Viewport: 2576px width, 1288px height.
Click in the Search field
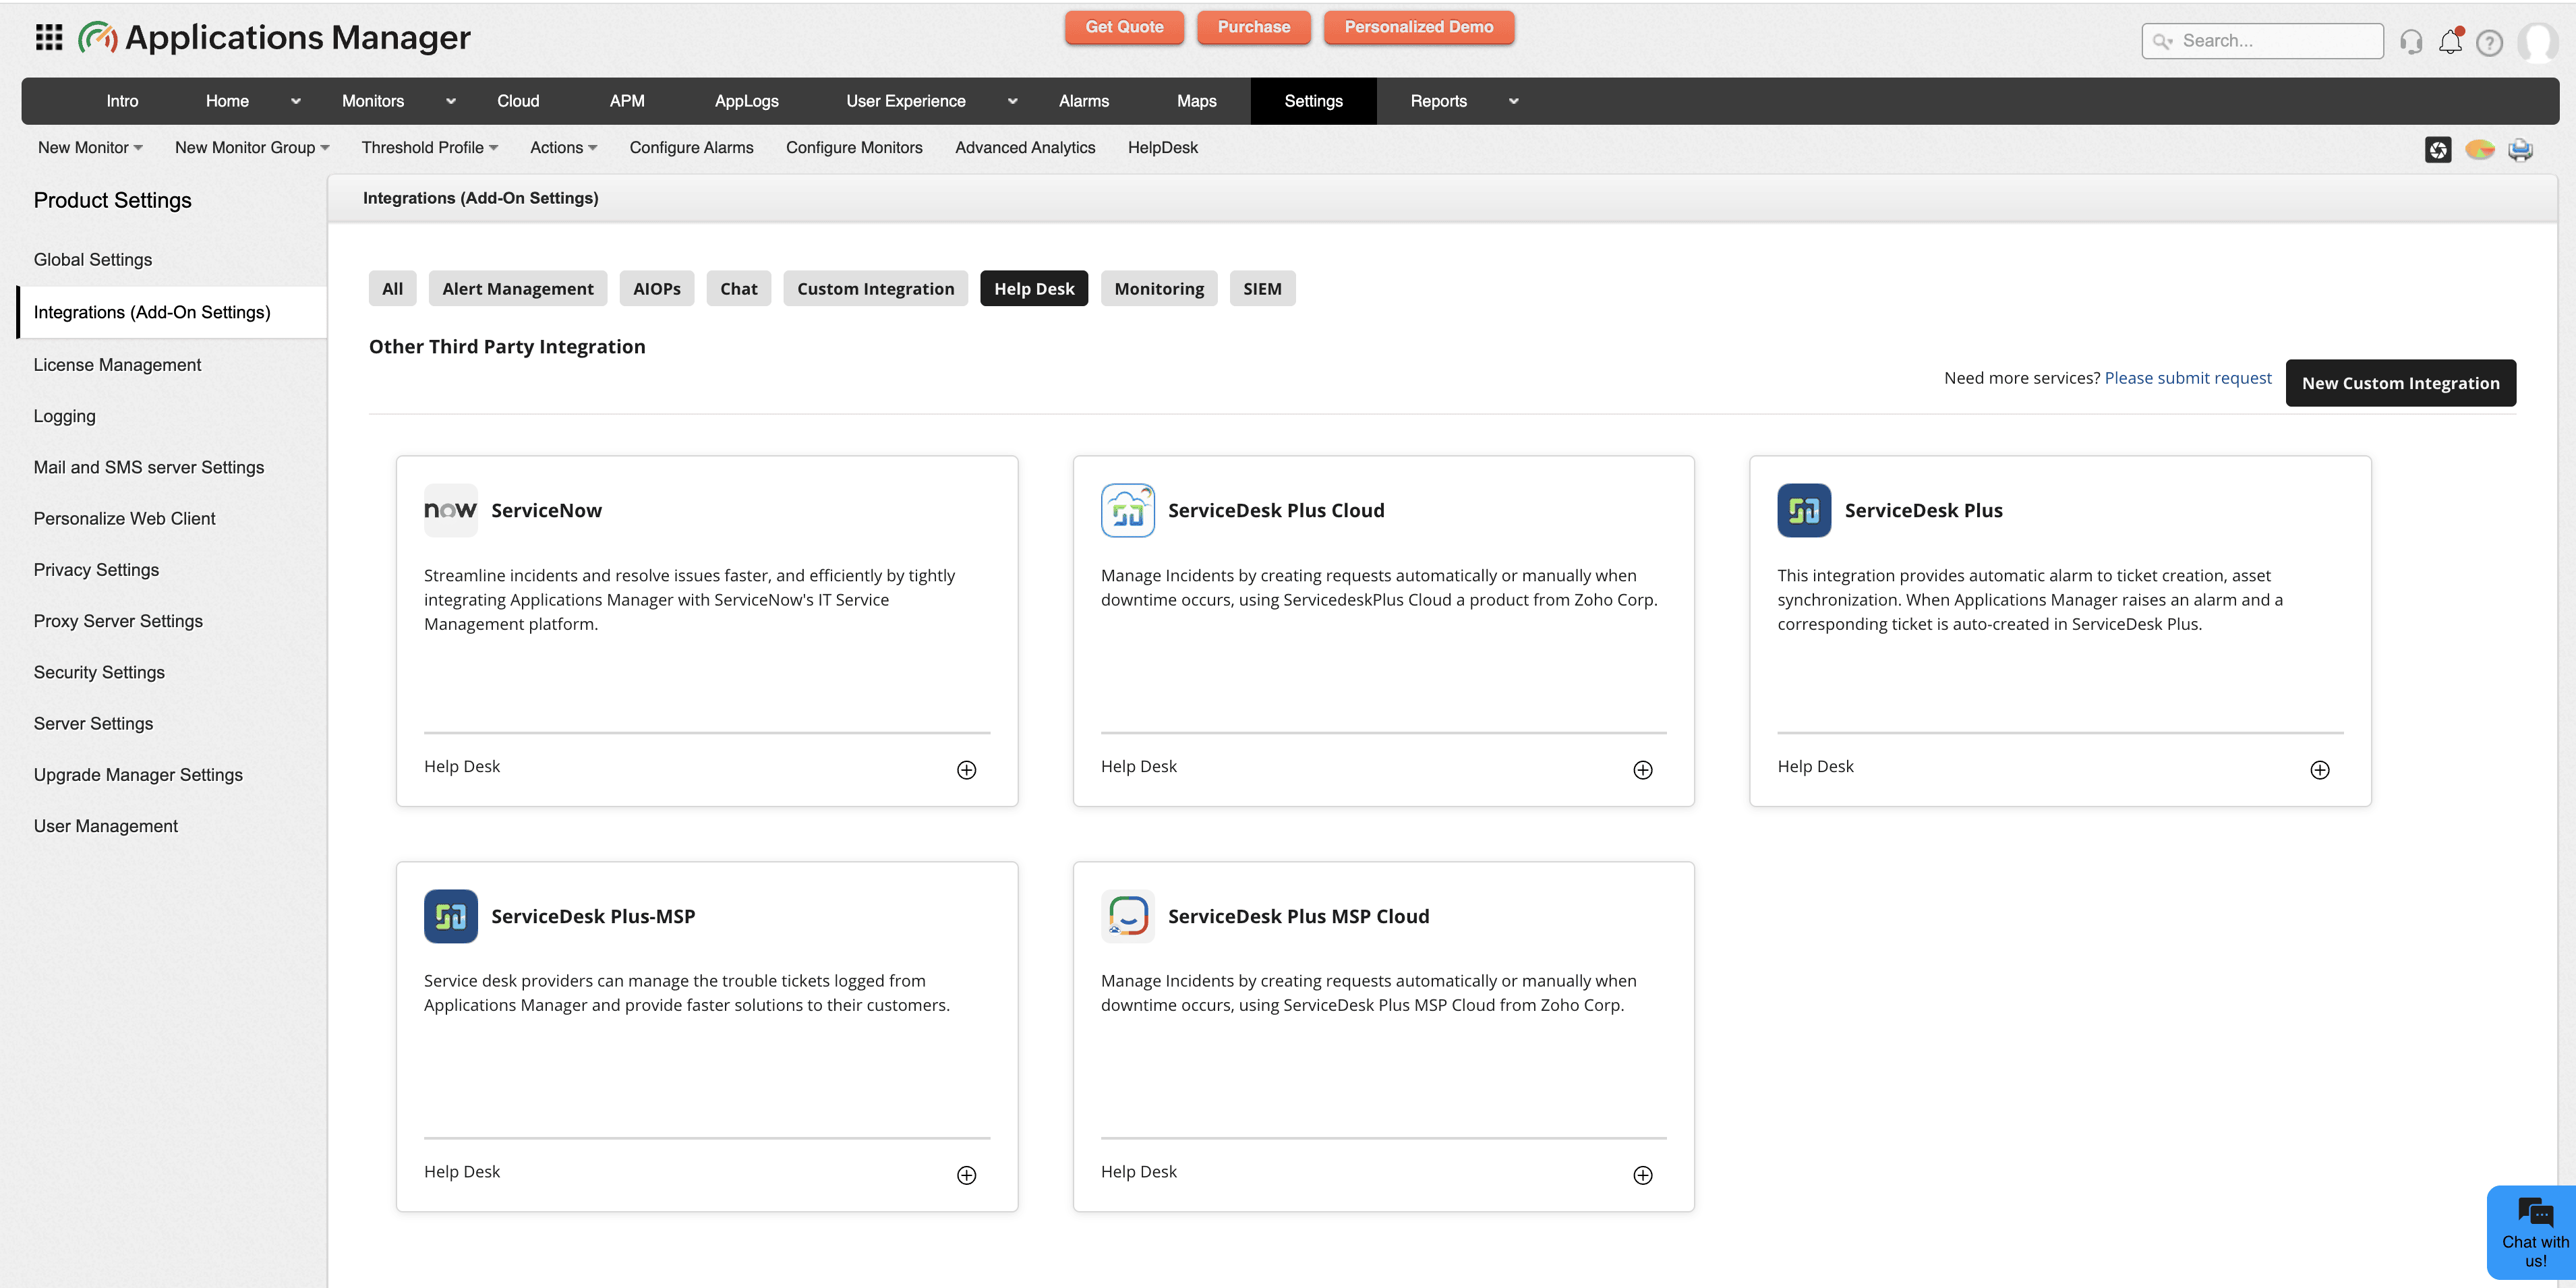pyautogui.click(x=2262, y=41)
